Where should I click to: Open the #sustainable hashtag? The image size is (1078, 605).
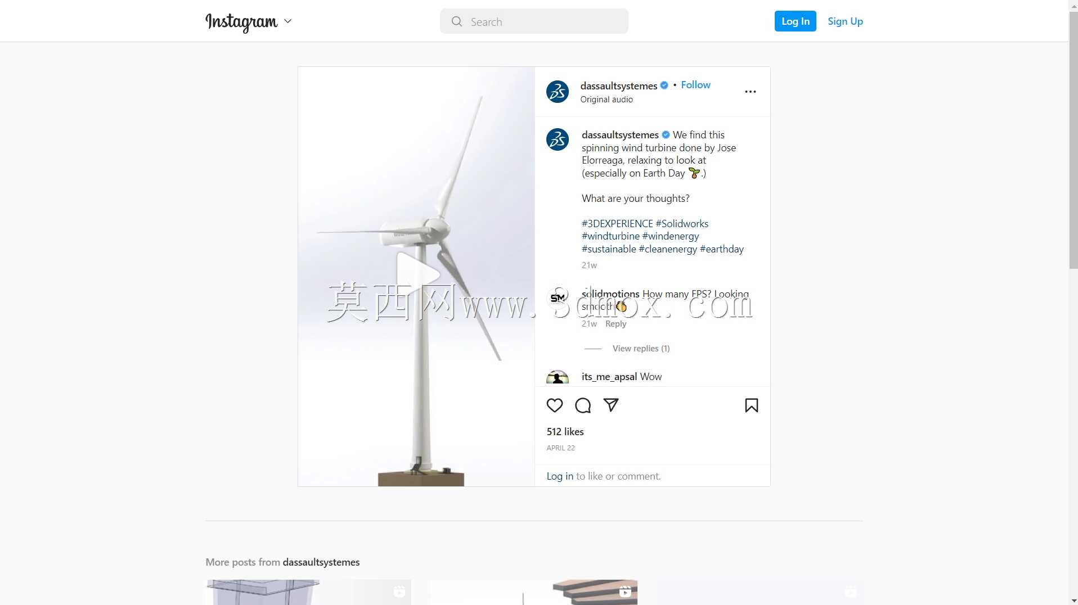(x=609, y=249)
